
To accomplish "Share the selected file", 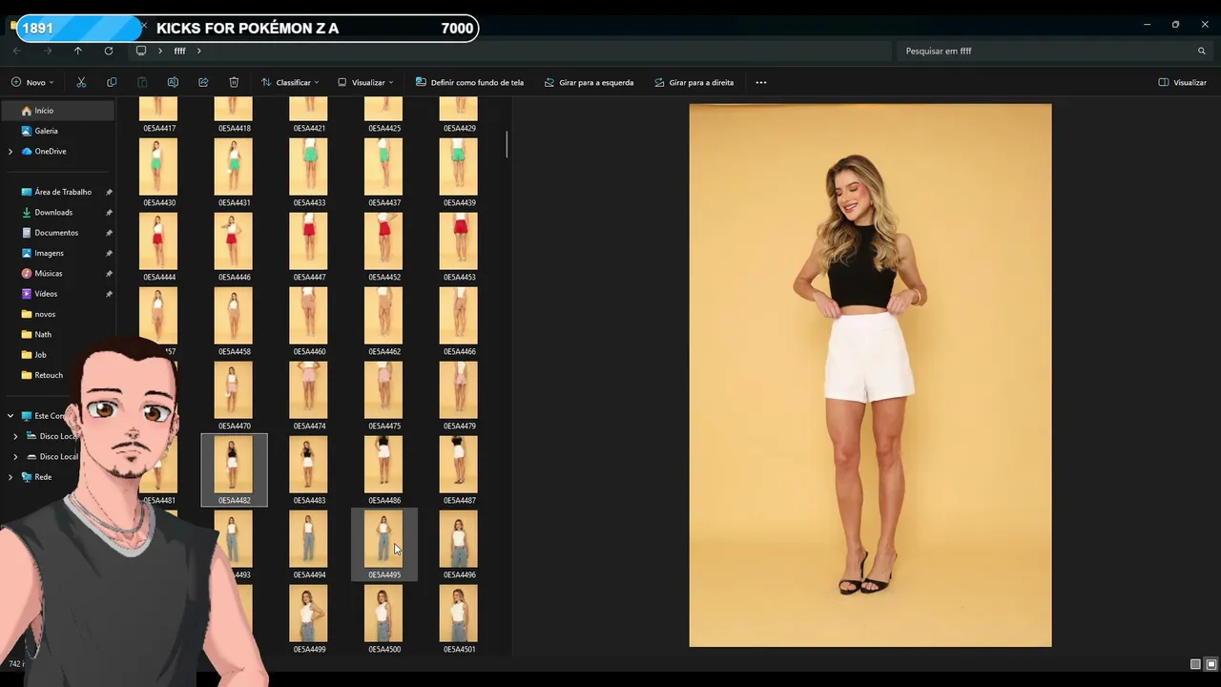I will click(203, 82).
